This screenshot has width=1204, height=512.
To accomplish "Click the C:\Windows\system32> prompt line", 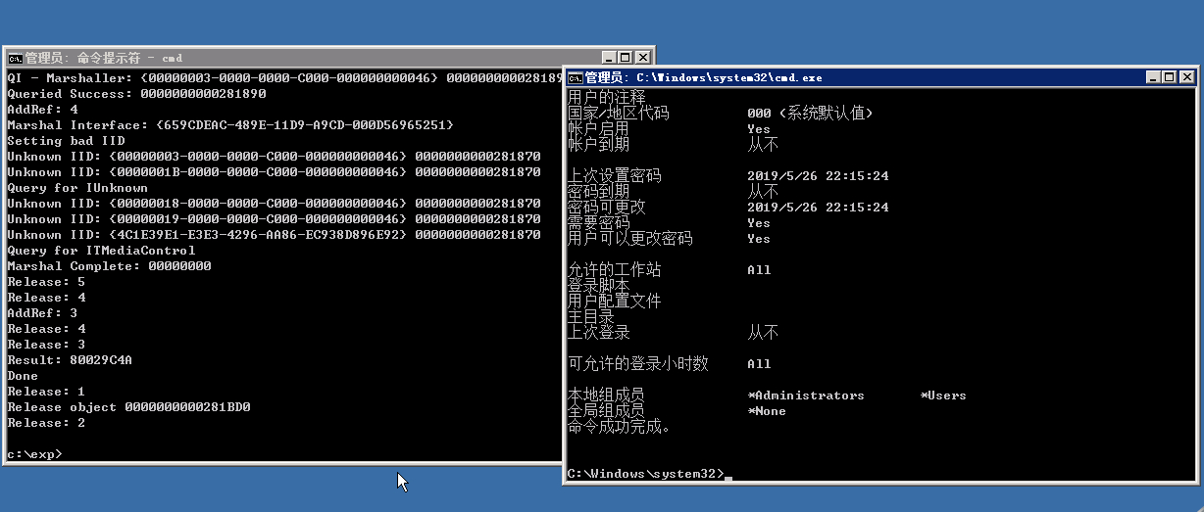I will click(645, 474).
